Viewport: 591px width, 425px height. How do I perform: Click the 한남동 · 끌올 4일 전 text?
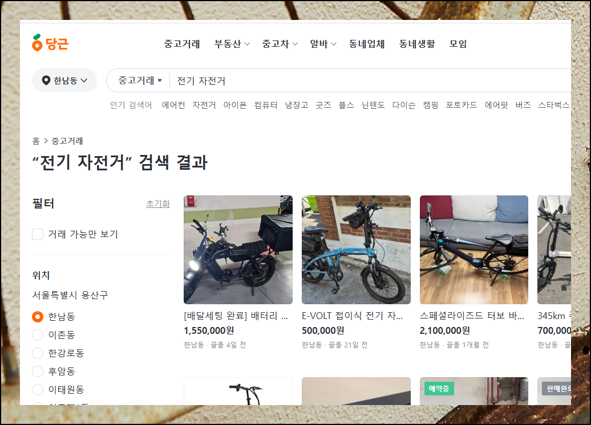(215, 345)
